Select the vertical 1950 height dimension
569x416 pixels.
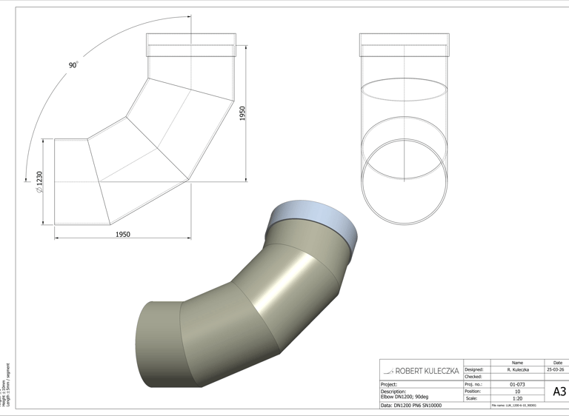[x=242, y=113]
